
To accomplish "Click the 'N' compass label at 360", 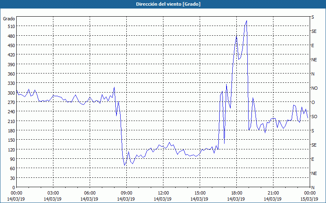I will tap(313, 74).
